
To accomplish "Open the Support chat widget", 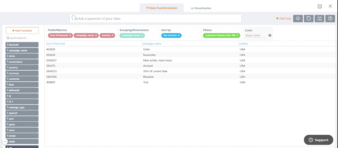I will pyautogui.click(x=318, y=140).
